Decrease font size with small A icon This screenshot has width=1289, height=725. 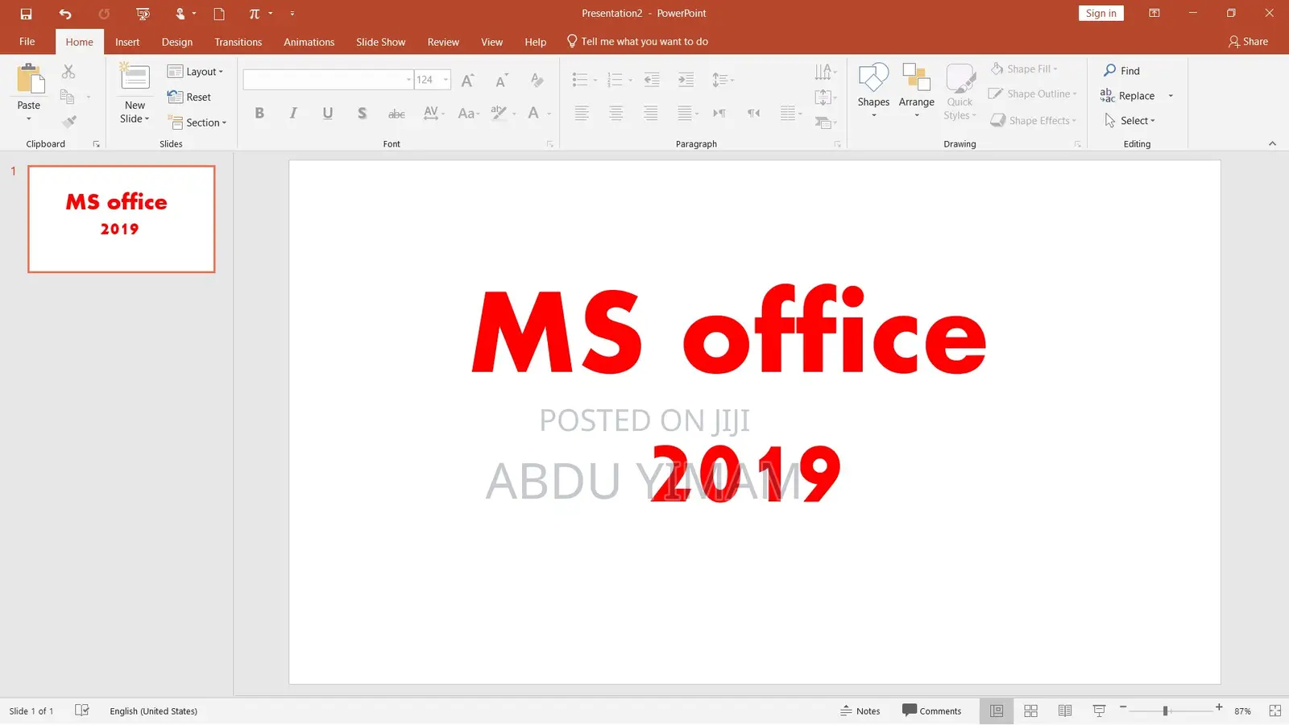point(501,80)
